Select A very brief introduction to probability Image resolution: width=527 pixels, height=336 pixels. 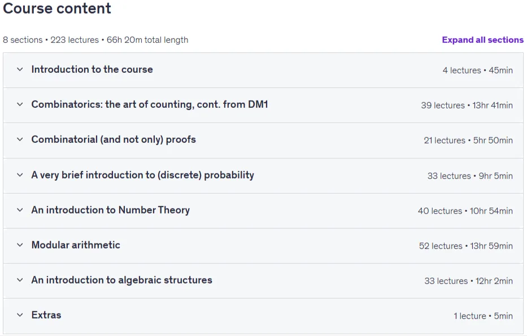(142, 175)
